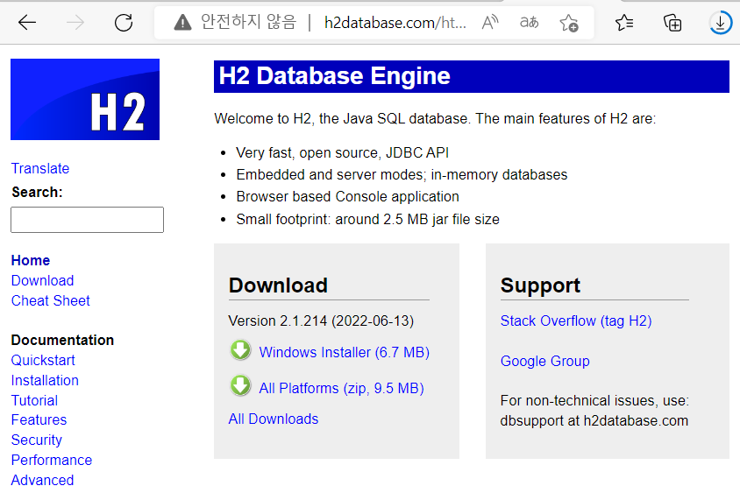The height and width of the screenshot is (486, 740).
Task: Click the not-secure warning triangle icon
Action: click(182, 22)
